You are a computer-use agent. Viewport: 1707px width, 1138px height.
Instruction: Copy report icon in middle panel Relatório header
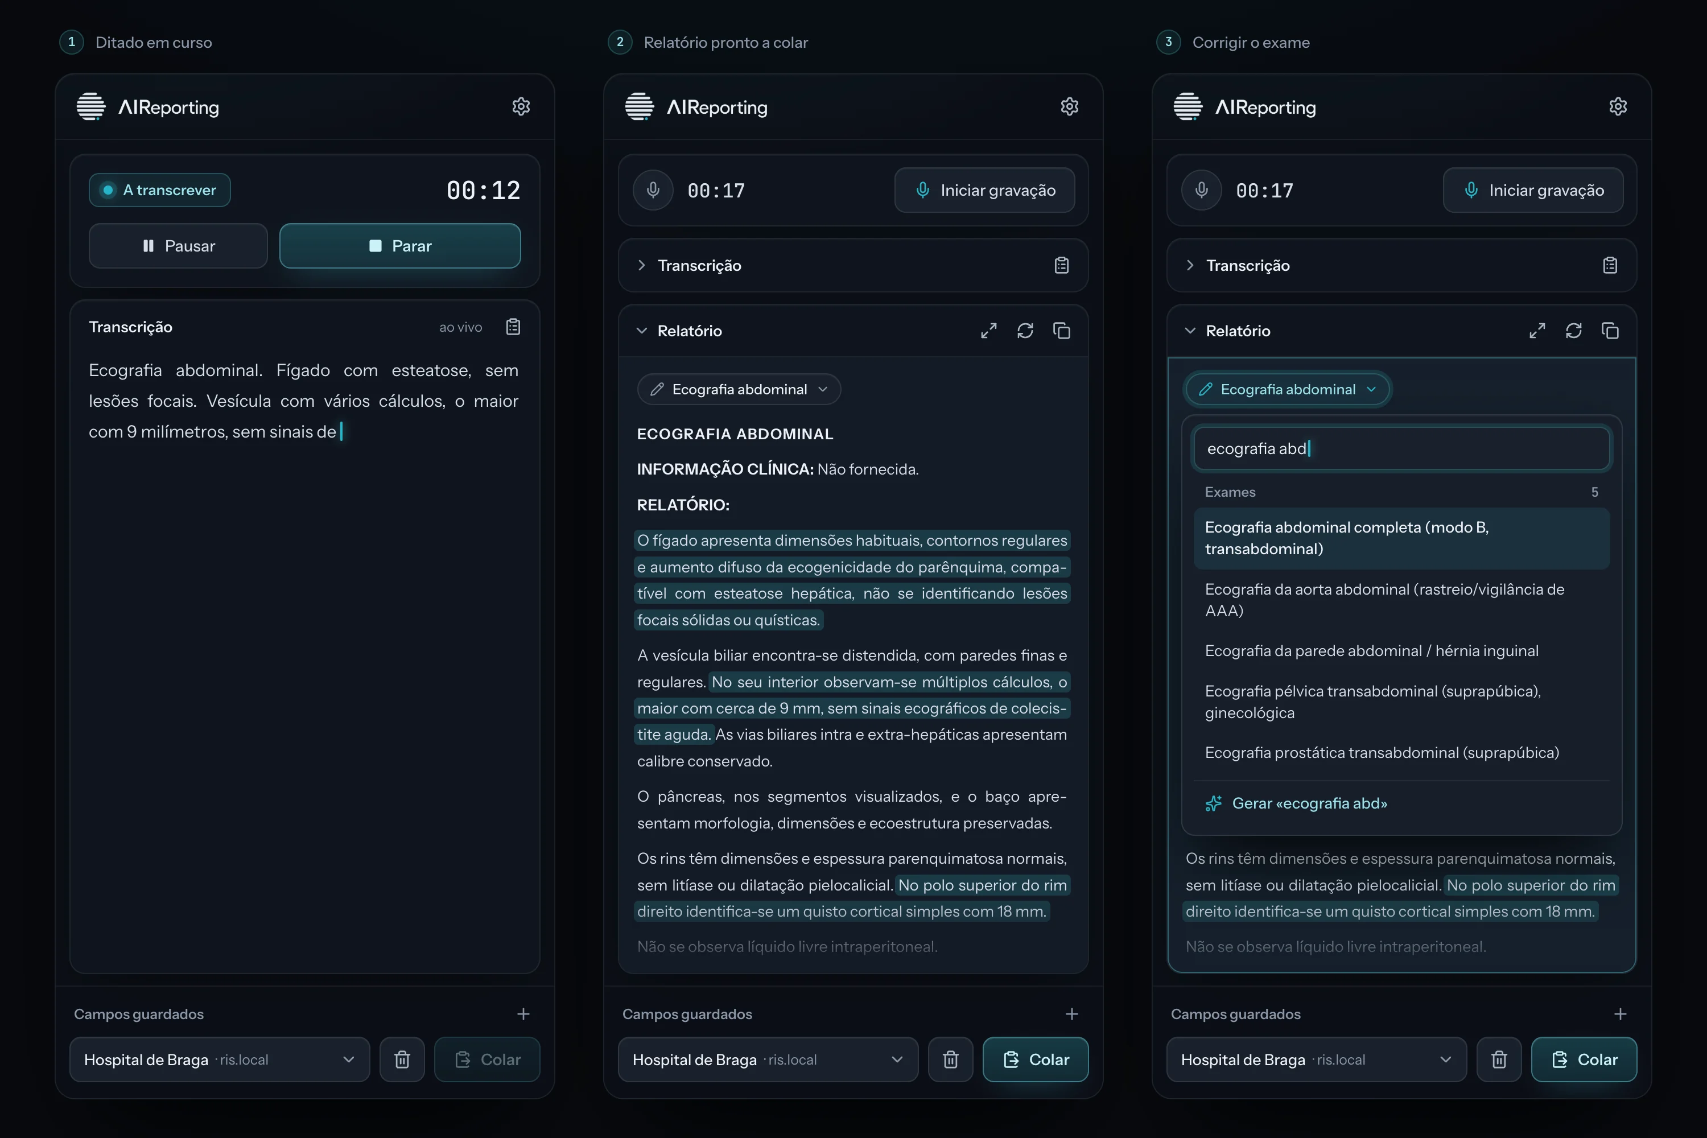[x=1062, y=331]
